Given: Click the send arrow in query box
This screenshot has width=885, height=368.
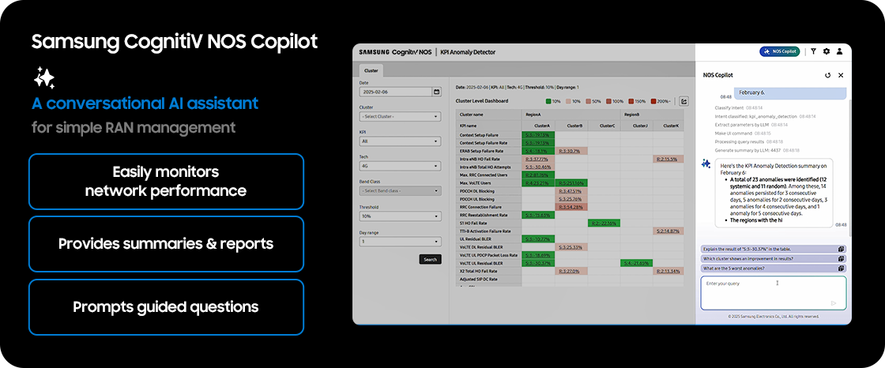Looking at the screenshot, I should (834, 303).
